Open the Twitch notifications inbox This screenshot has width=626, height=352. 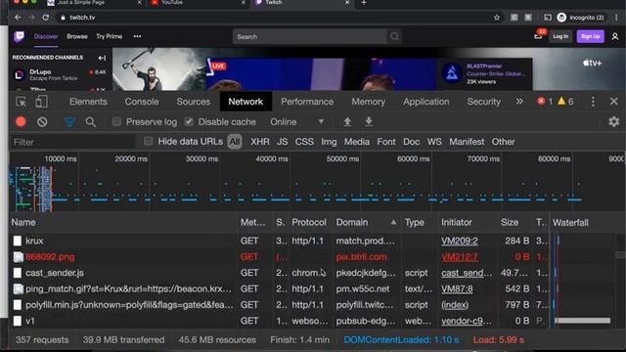tap(539, 35)
